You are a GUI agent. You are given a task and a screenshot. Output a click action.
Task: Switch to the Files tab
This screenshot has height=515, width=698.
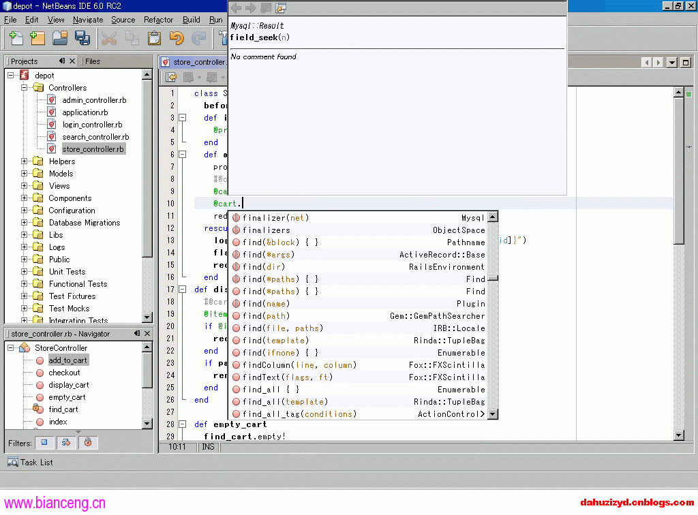pos(92,61)
